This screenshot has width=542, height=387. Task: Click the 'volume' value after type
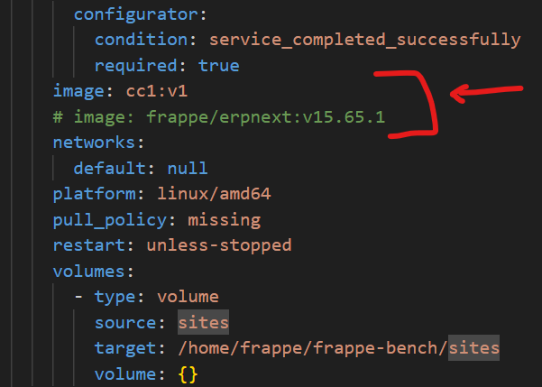point(188,297)
